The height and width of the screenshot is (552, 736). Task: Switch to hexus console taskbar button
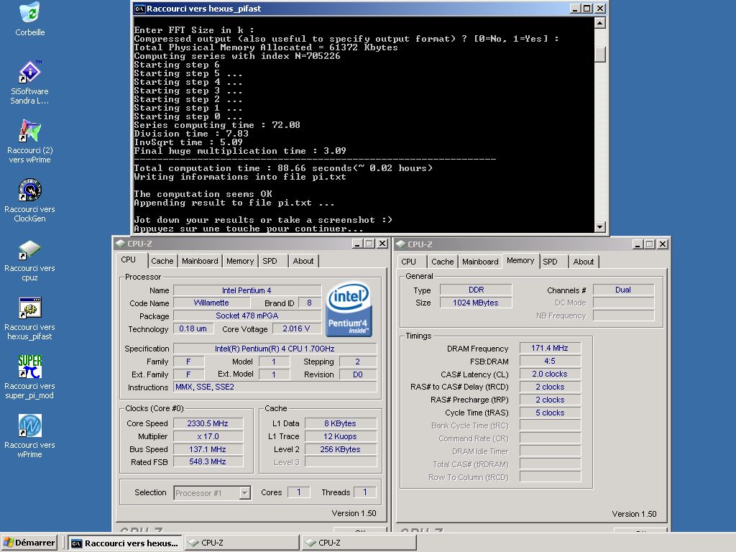[125, 543]
